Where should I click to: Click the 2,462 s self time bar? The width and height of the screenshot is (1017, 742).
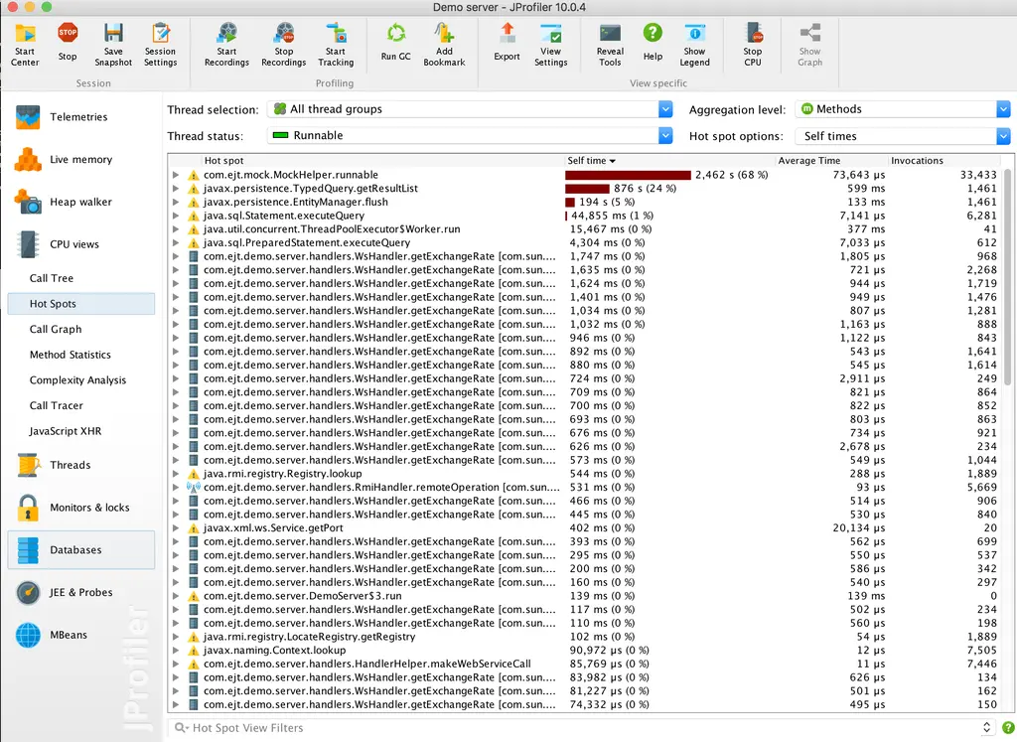pos(628,175)
